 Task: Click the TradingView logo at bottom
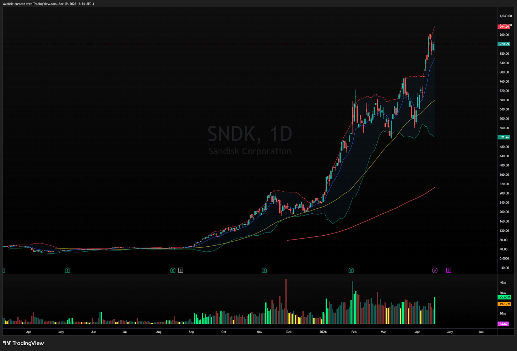point(23,343)
